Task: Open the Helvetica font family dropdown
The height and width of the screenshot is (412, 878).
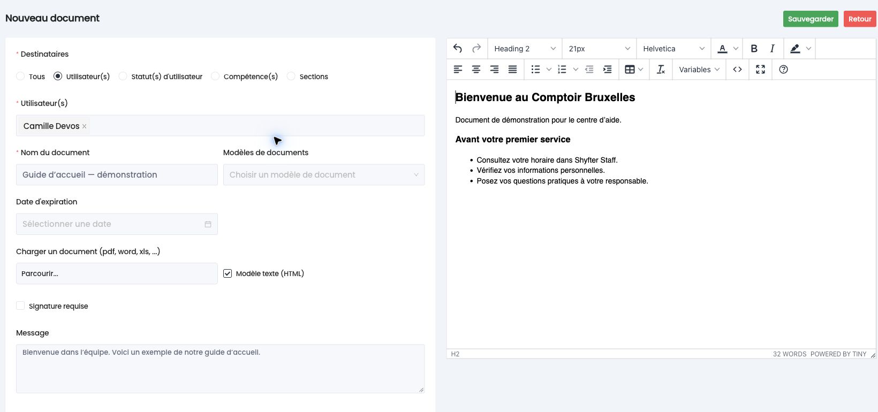Action: tap(674, 49)
